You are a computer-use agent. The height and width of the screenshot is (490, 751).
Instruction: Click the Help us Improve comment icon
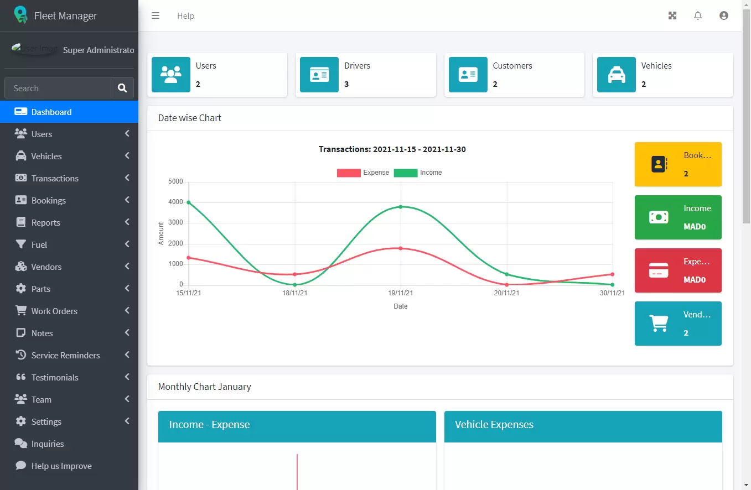click(21, 466)
